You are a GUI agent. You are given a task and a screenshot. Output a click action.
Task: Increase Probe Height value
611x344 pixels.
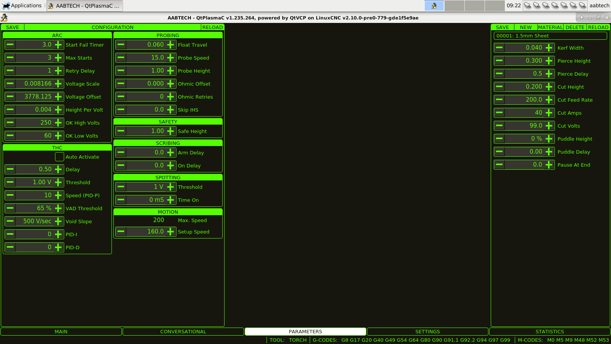tap(171, 71)
